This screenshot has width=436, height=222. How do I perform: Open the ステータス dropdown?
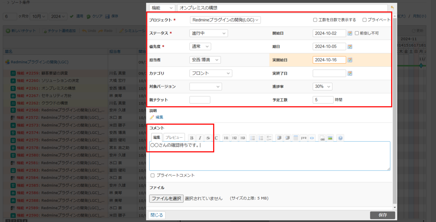(x=208, y=33)
